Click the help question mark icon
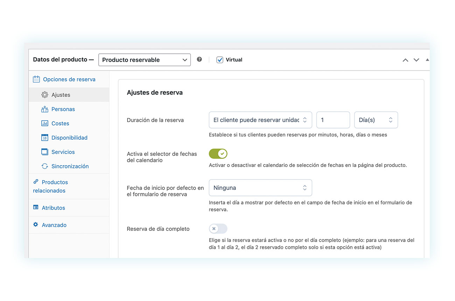Screen dimensions: 455x301 pyautogui.click(x=199, y=59)
